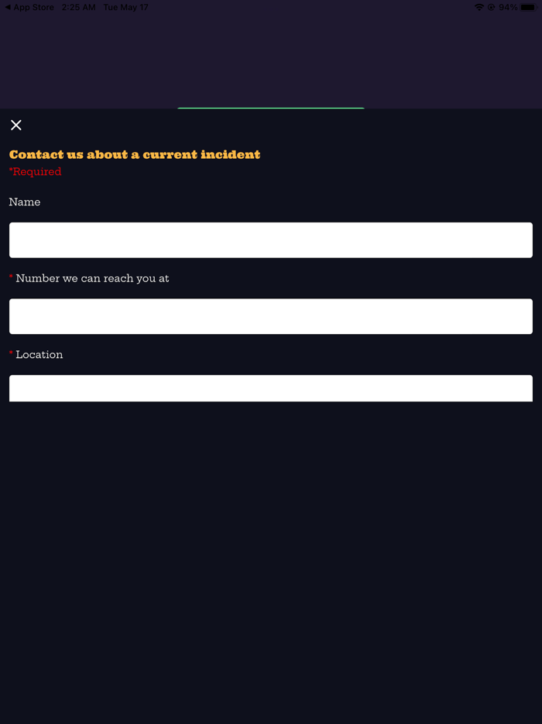Tap the Wi-Fi status icon
The height and width of the screenshot is (724, 542).
tap(479, 8)
